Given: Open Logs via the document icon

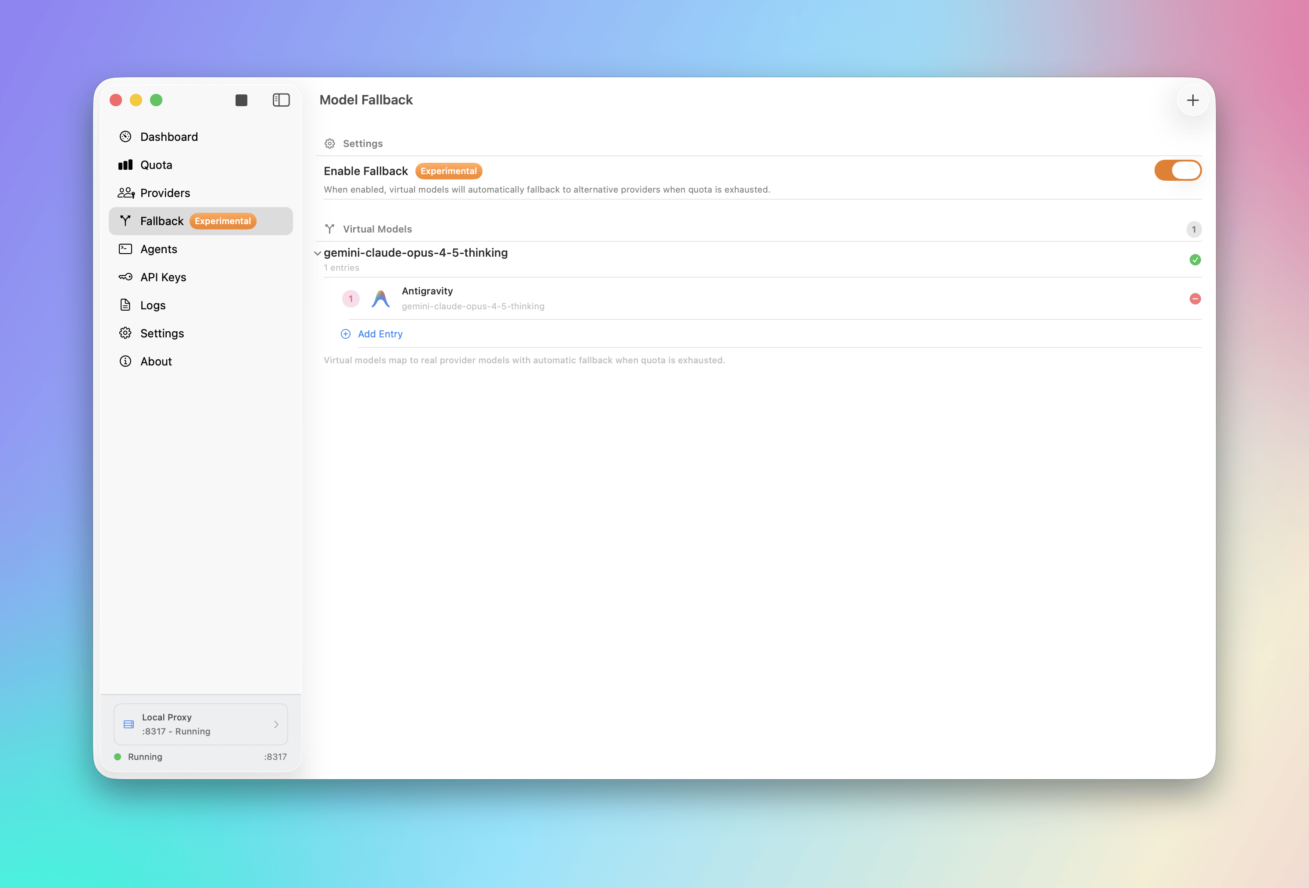Looking at the screenshot, I should tap(125, 305).
